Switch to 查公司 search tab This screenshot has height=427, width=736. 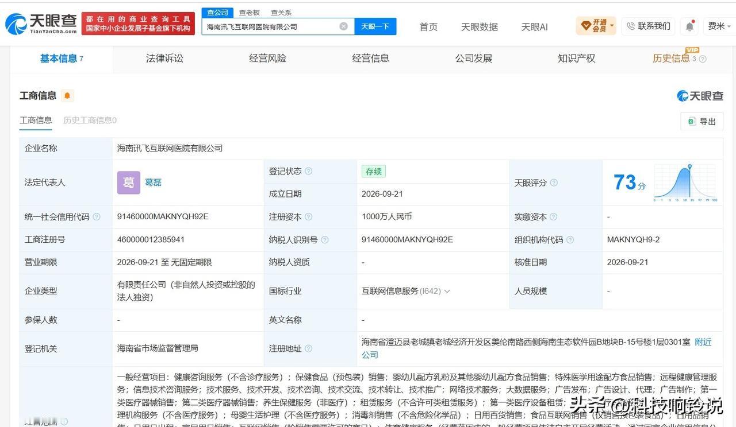[x=217, y=13]
